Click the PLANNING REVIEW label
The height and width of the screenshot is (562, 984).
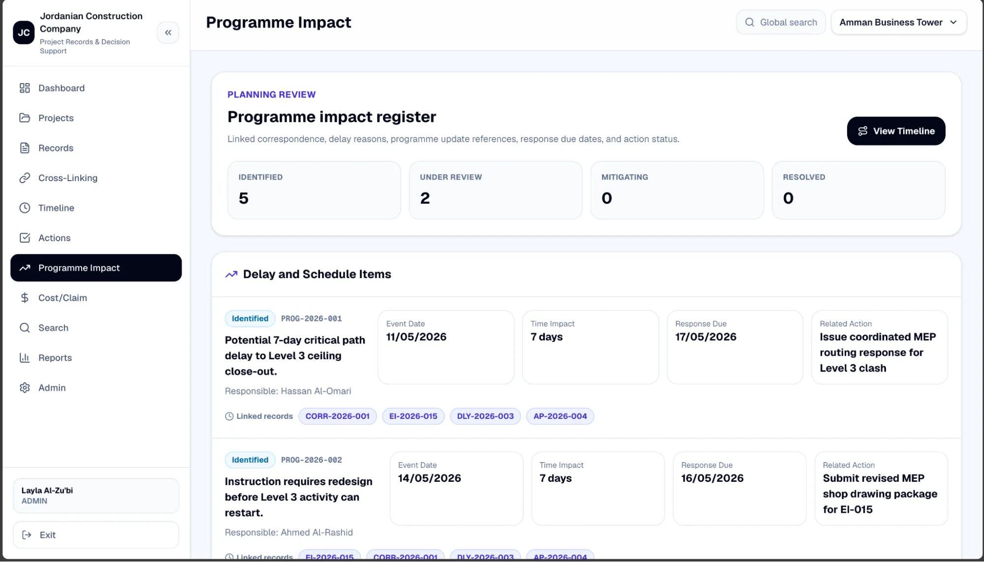[271, 94]
